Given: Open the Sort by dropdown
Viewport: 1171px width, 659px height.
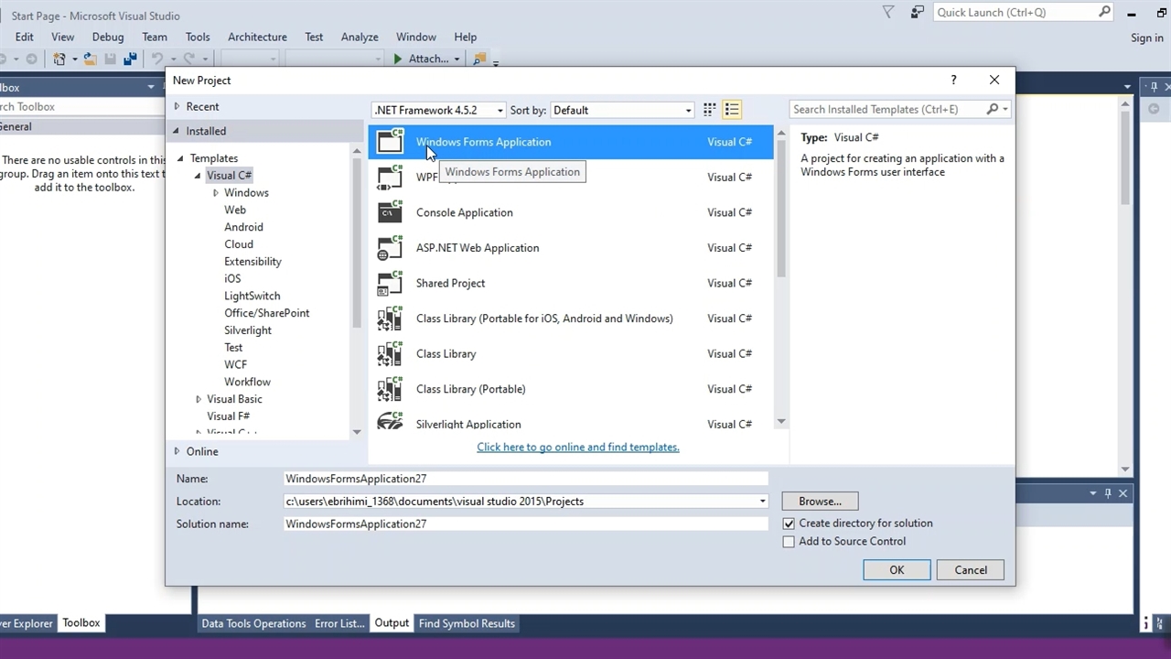Looking at the screenshot, I should coord(622,110).
